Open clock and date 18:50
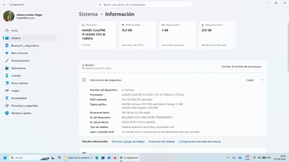This screenshot has width=289, height=162. (280, 158)
